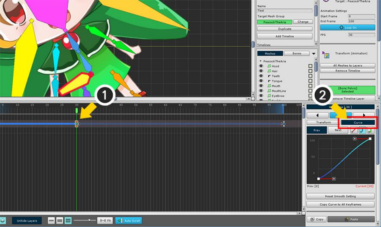381x227 pixels.
Task: Select the smooth curve type icon
Action: coord(362,130)
